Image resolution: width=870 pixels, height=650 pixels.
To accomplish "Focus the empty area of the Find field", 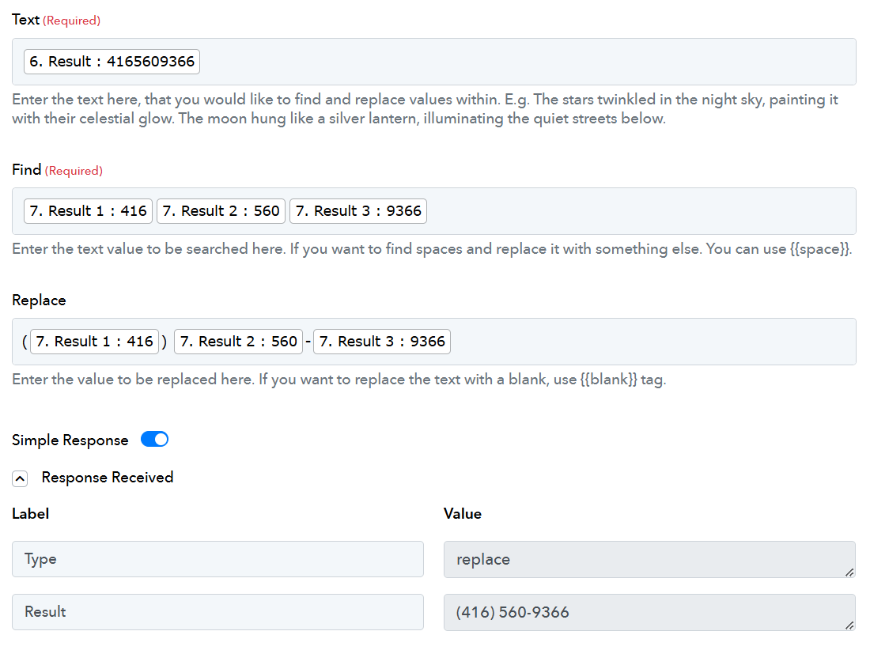I will [641, 211].
